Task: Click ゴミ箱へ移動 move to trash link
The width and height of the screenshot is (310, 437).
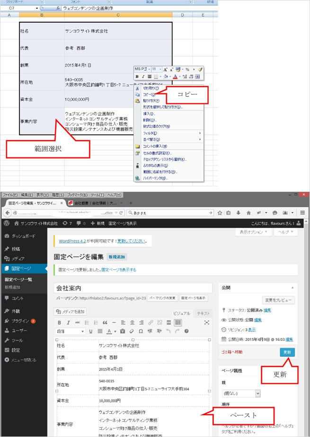Action: [232, 352]
